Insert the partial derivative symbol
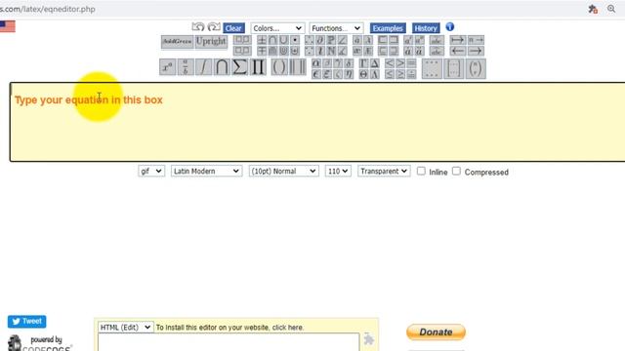 pyautogui.click(x=320, y=40)
